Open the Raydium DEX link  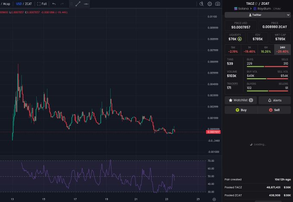click(262, 9)
